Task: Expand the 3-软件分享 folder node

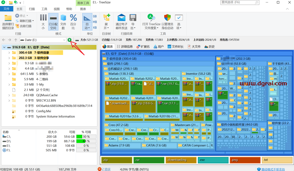Action: pos(9,58)
